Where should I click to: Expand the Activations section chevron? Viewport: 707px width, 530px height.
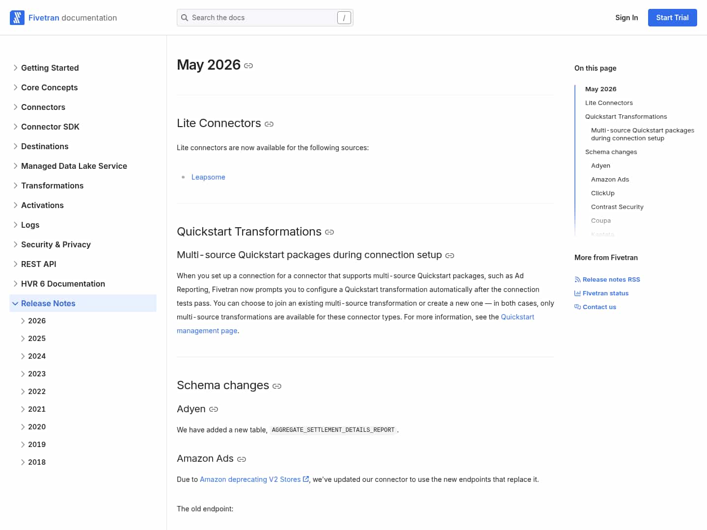pos(16,205)
